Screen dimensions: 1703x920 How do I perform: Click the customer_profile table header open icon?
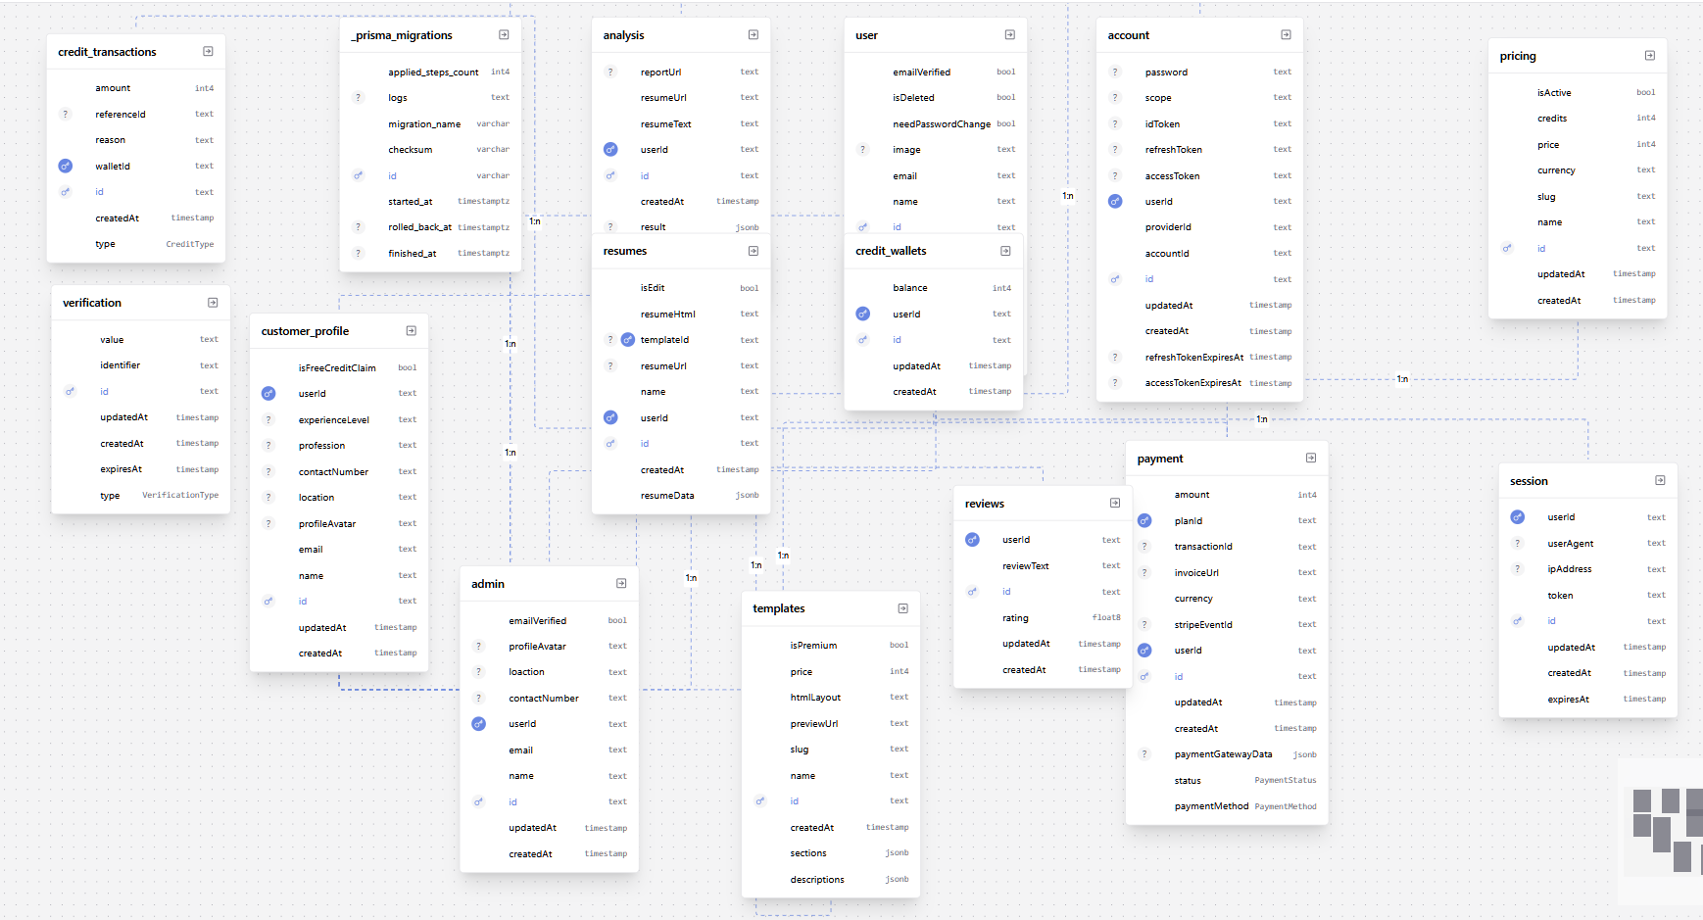tap(412, 330)
